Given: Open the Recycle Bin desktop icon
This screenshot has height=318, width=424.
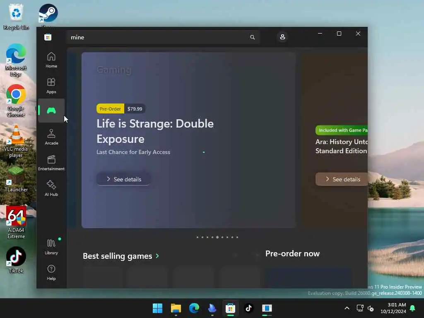Looking at the screenshot, I should pyautogui.click(x=16, y=17).
